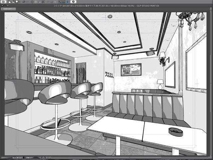Click the vertical canvas scrollbar
The image size is (213, 160).
coord(211,84)
